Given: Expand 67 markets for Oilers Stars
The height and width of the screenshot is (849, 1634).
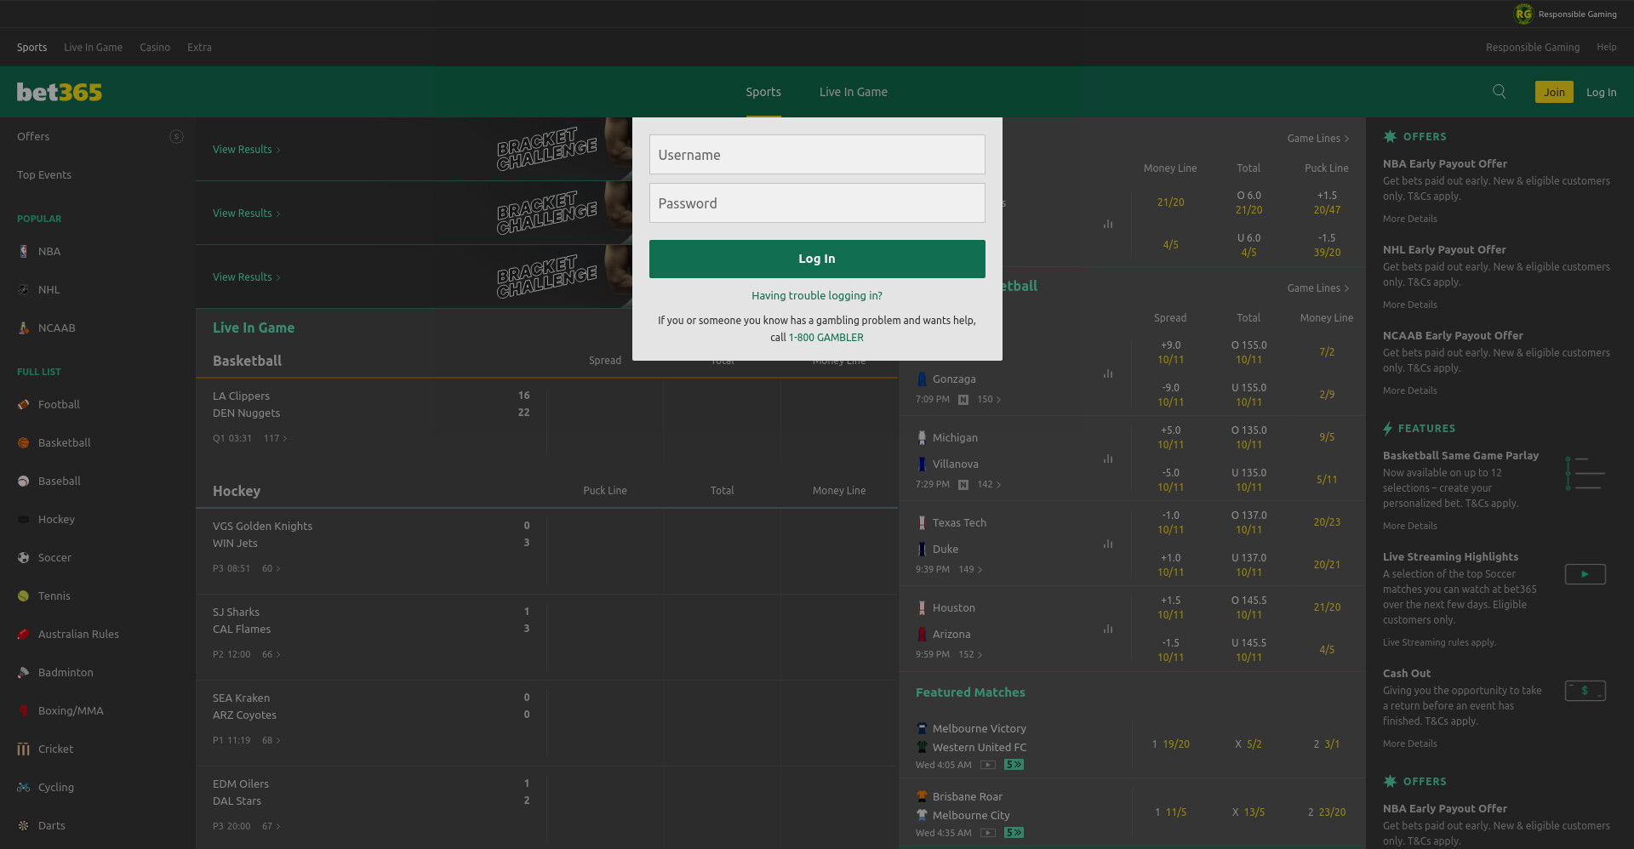Looking at the screenshot, I should [x=271, y=827].
